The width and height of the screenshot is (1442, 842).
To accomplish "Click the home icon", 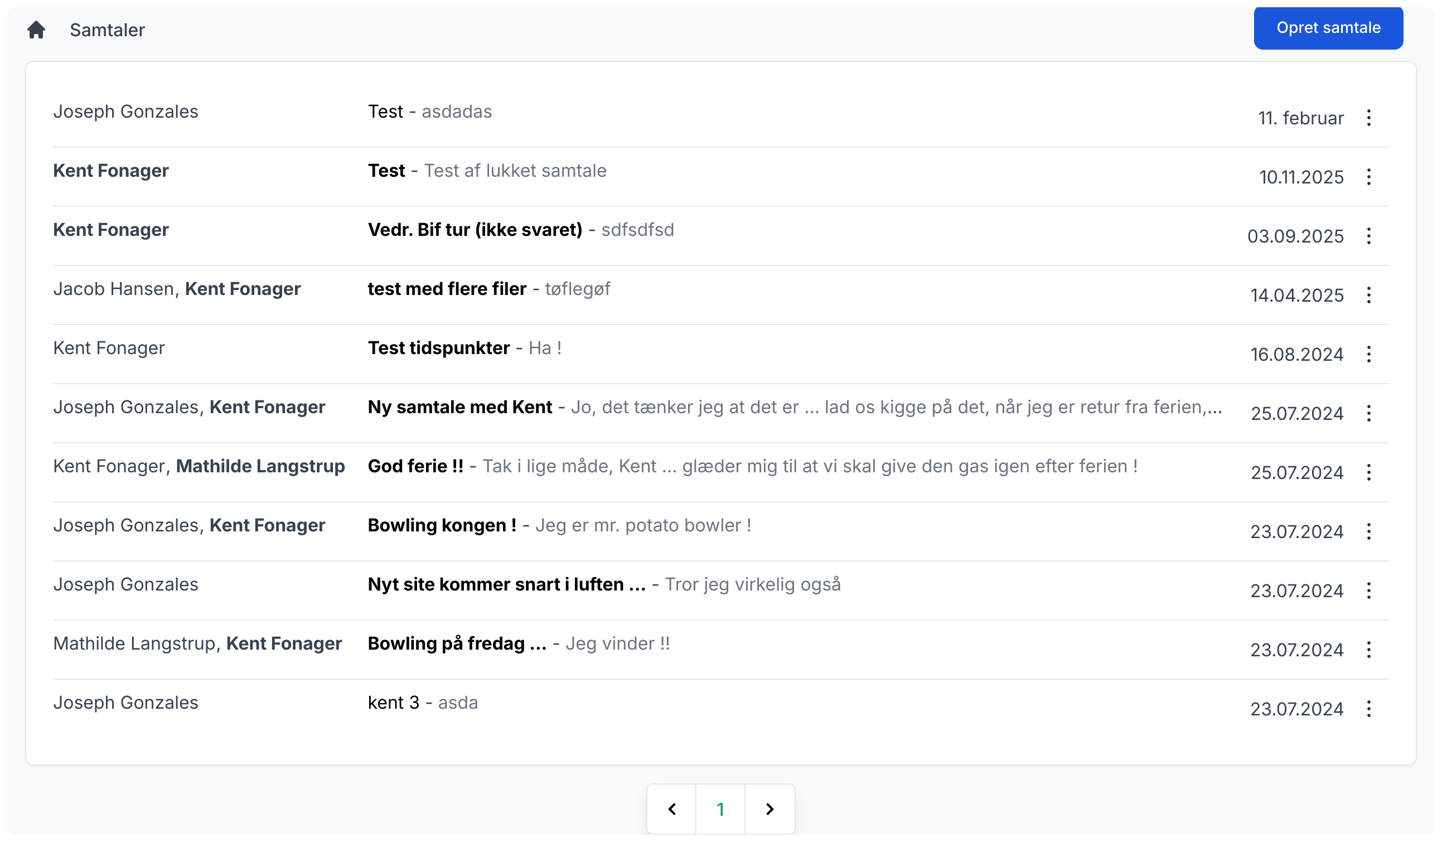I will click(x=36, y=30).
